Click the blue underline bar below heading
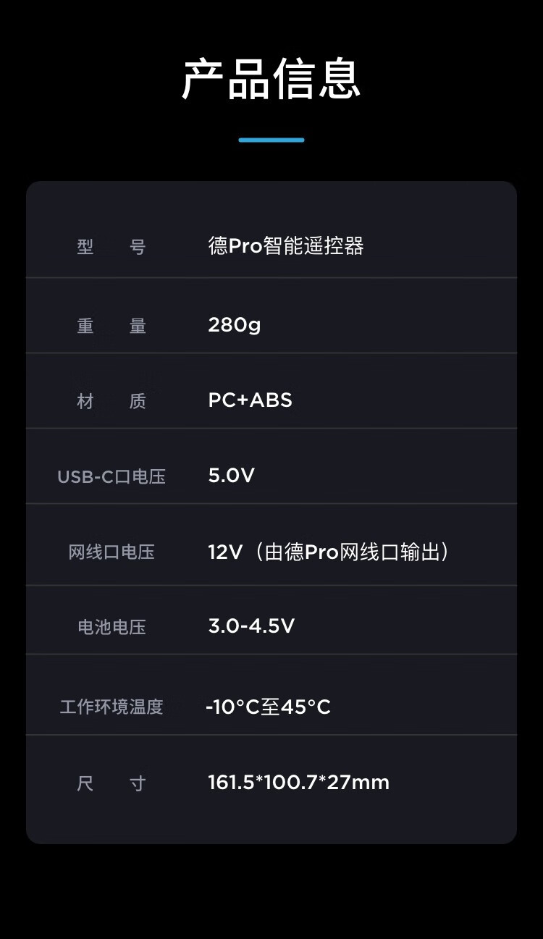The image size is (543, 939). [271, 140]
